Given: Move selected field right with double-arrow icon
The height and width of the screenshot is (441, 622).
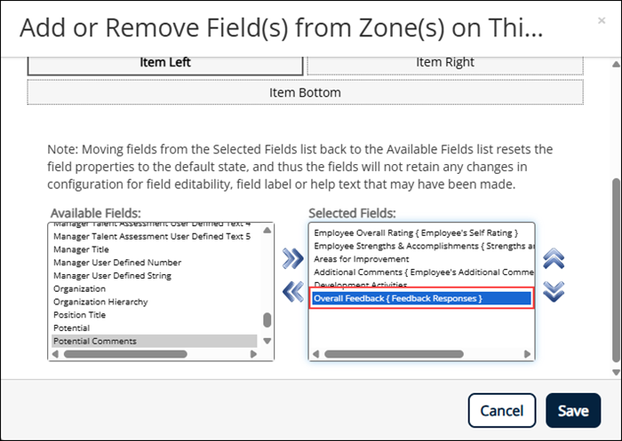Looking at the screenshot, I should (292, 259).
